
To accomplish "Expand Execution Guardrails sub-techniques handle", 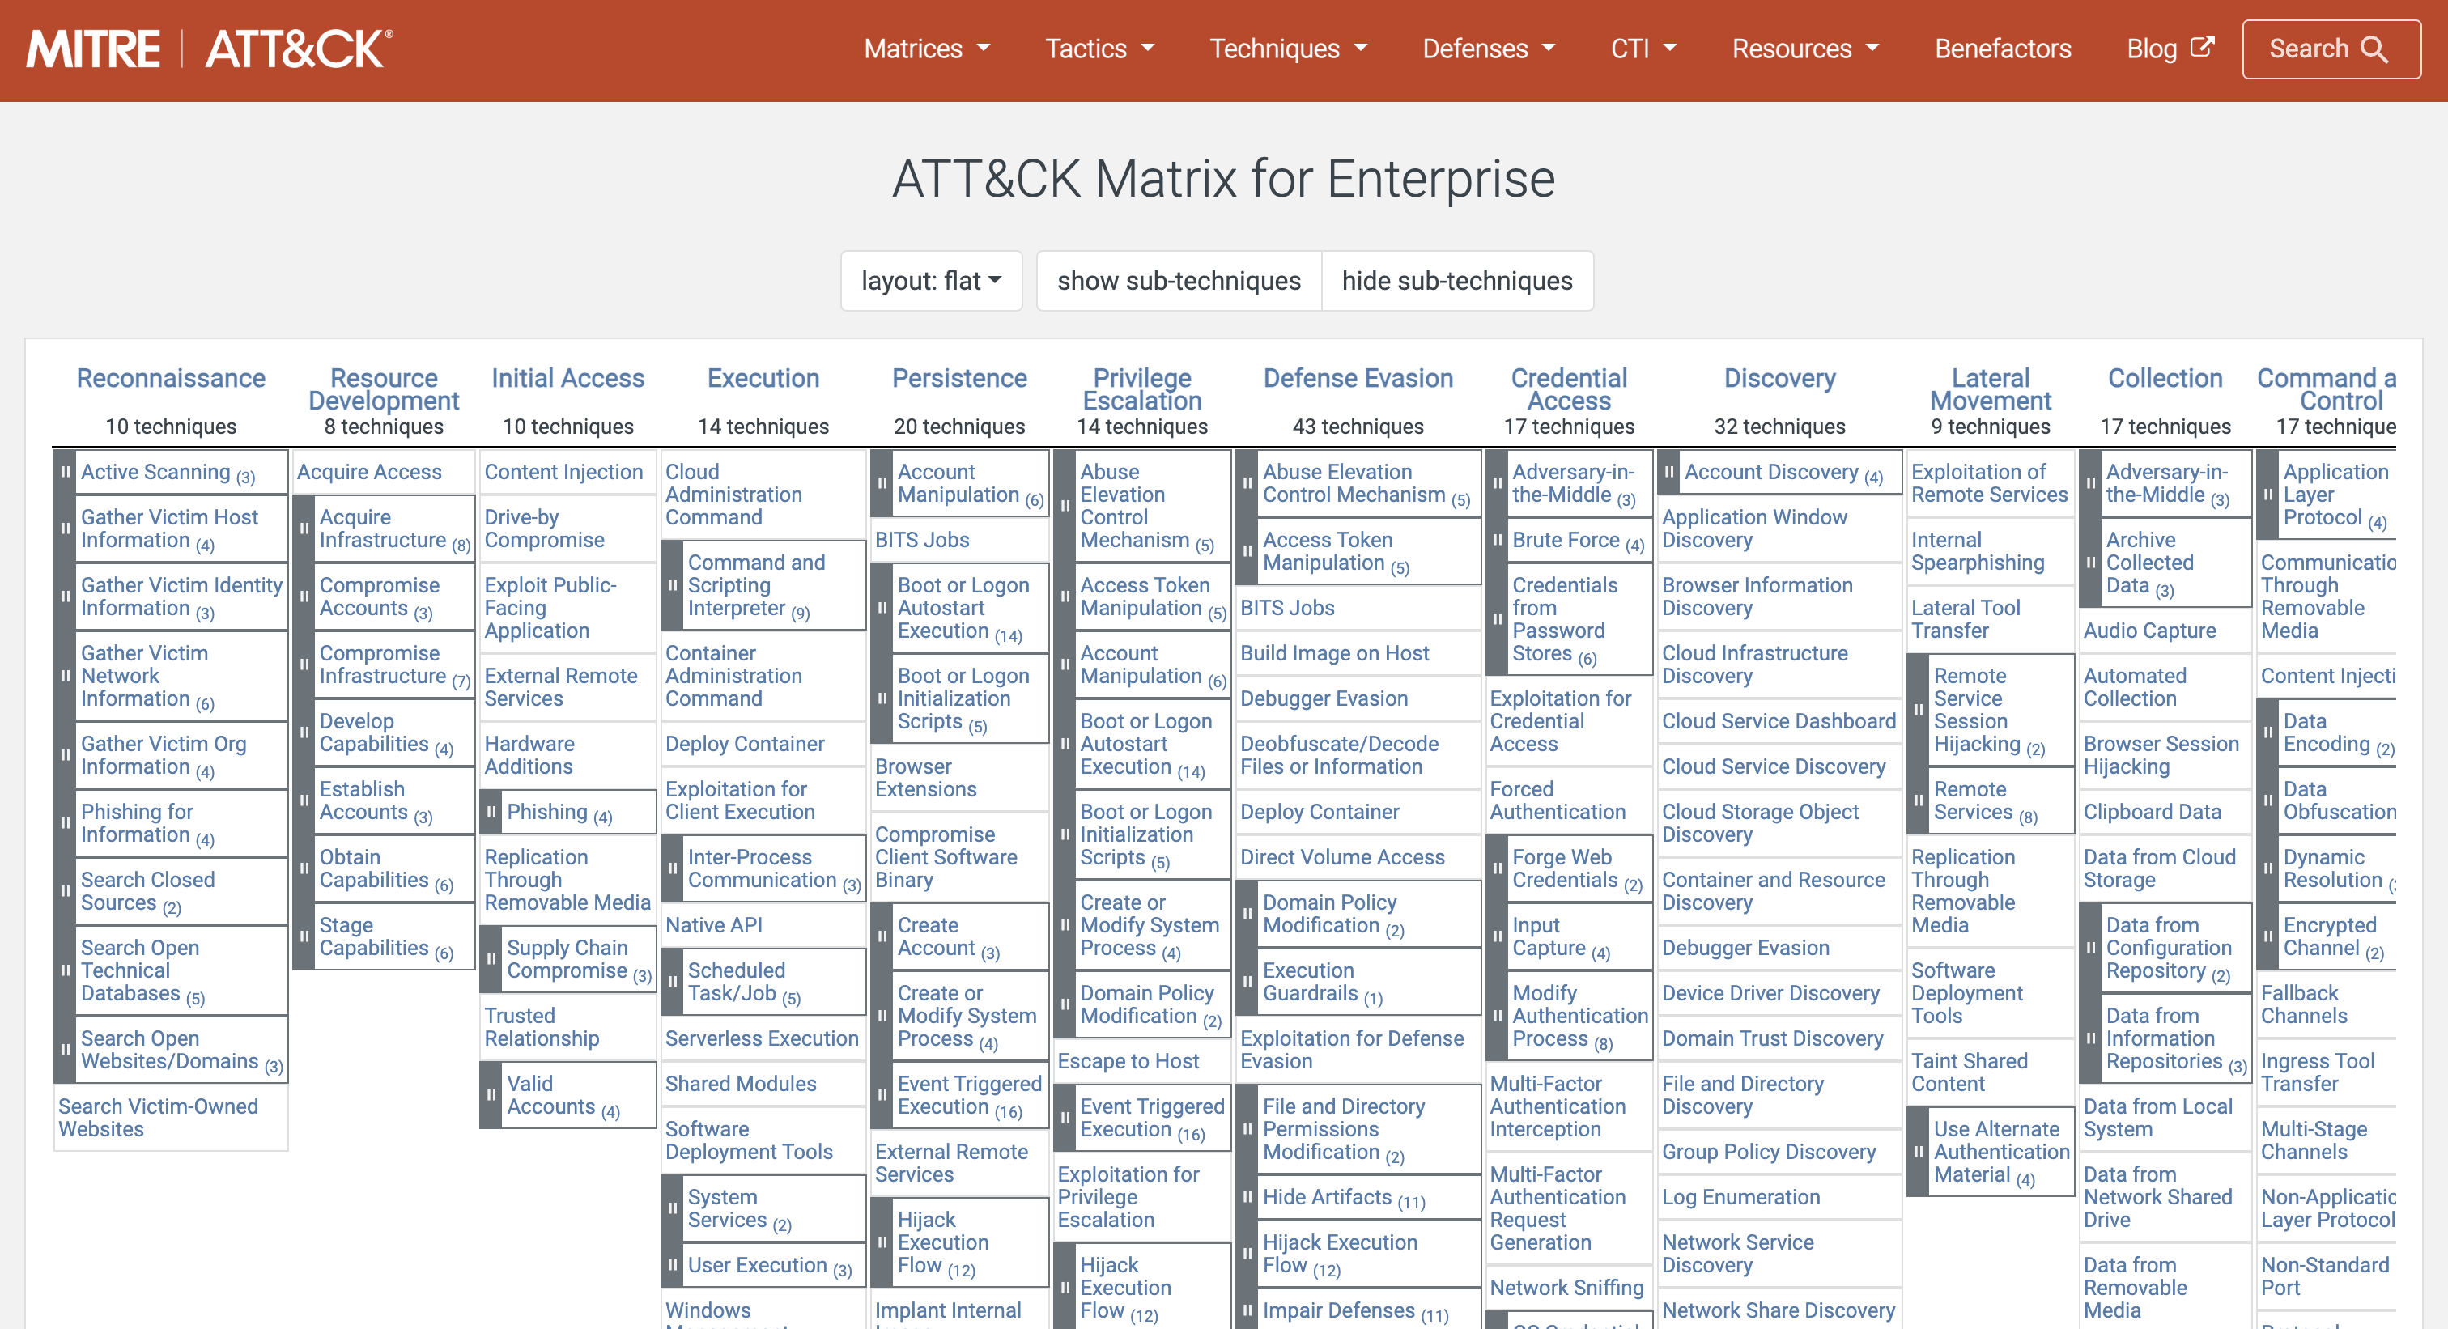I will click(x=1247, y=983).
